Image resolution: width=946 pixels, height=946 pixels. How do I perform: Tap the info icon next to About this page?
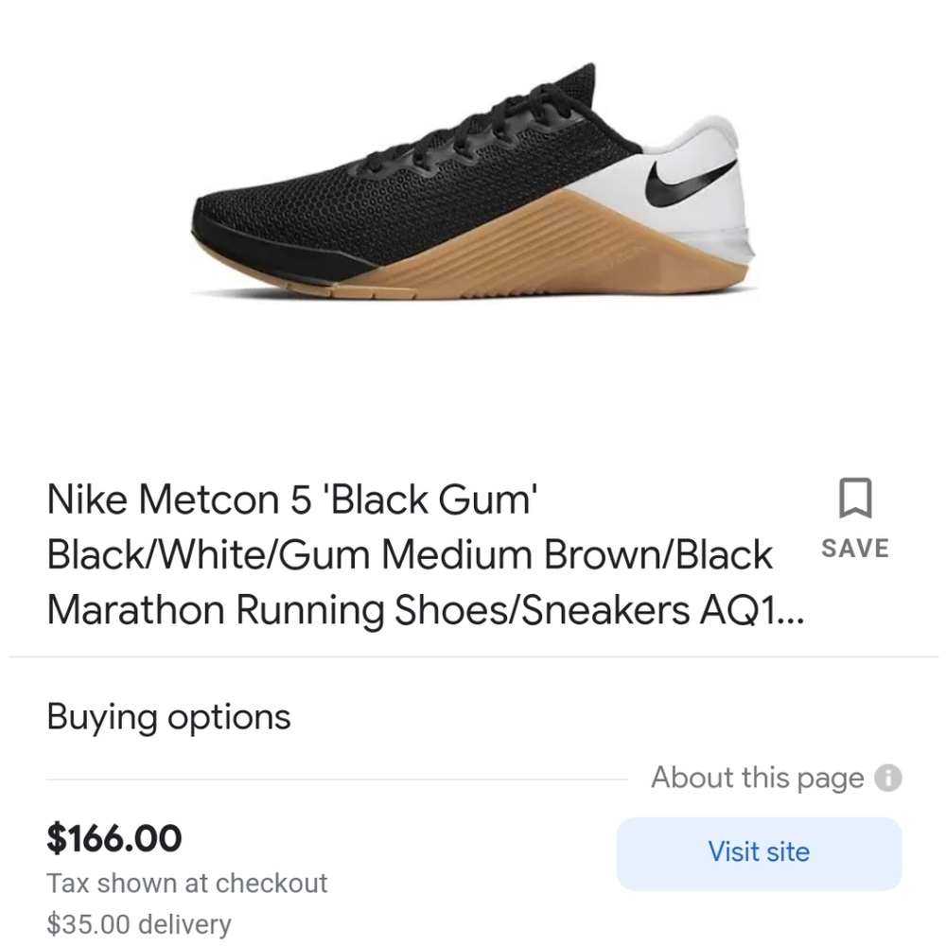(x=887, y=778)
